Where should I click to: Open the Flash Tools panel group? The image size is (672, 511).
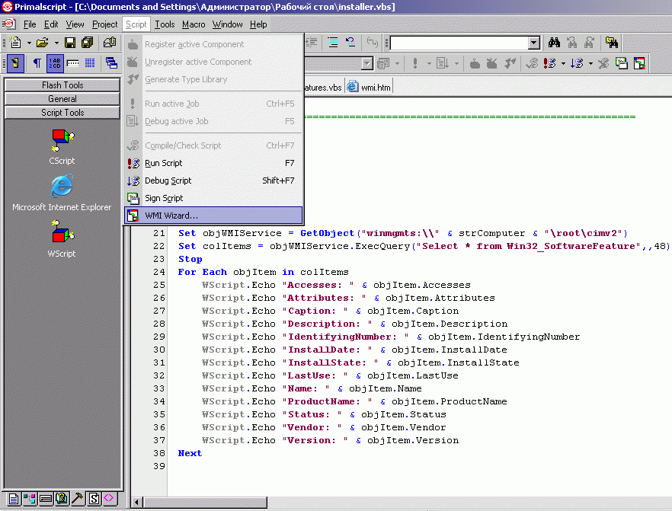pos(62,85)
